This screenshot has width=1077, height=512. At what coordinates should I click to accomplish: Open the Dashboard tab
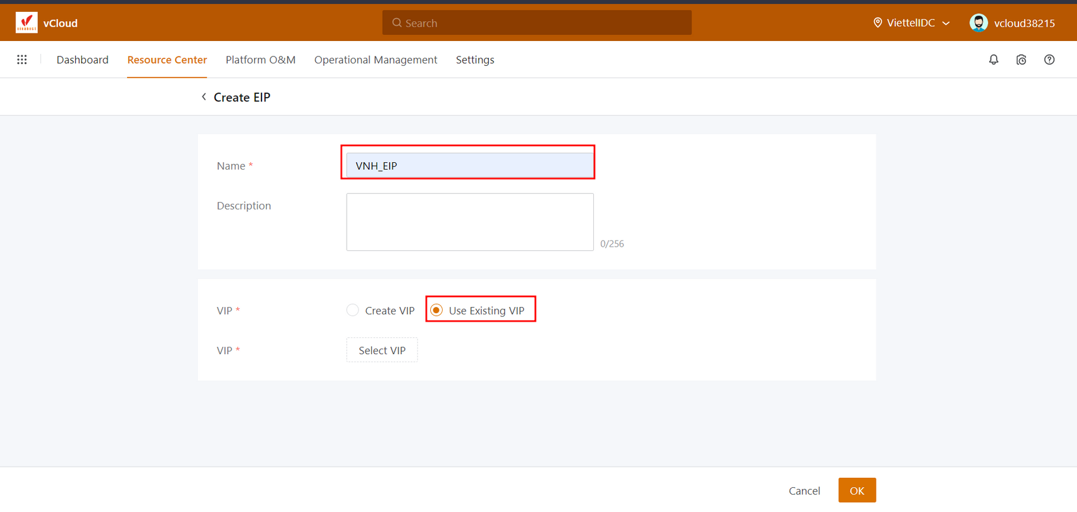click(82, 60)
